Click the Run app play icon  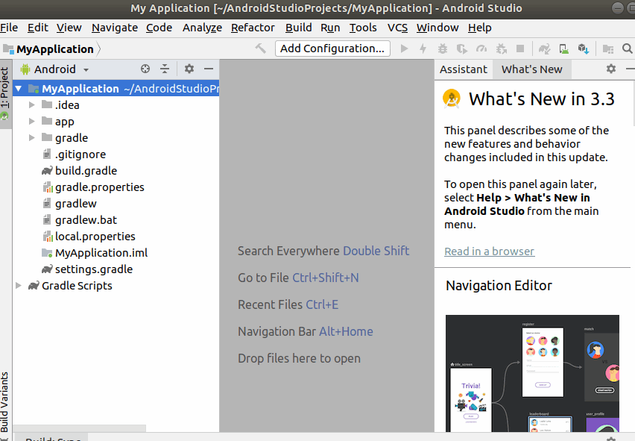pos(404,49)
